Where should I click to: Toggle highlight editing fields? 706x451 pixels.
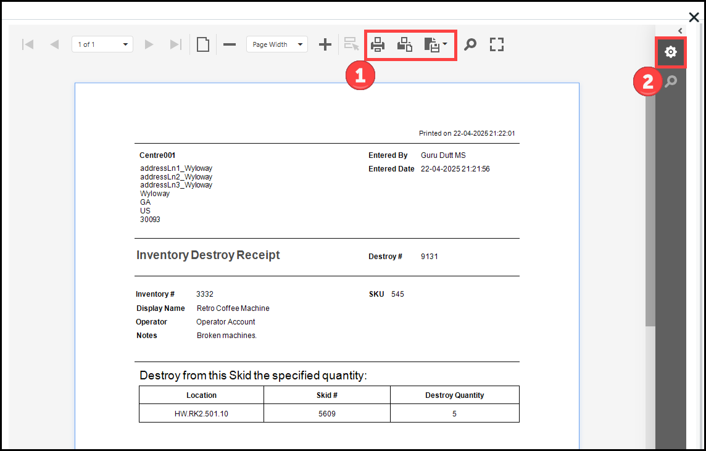tap(351, 44)
